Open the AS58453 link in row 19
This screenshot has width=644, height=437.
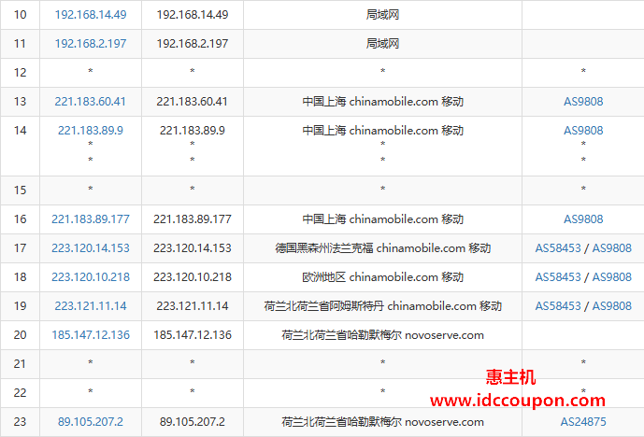click(x=558, y=306)
